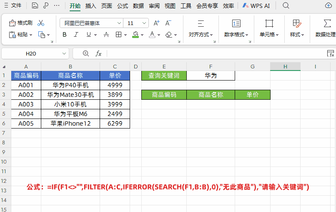
Task: Expand the font settings dialog launcher
Action: coord(179,42)
